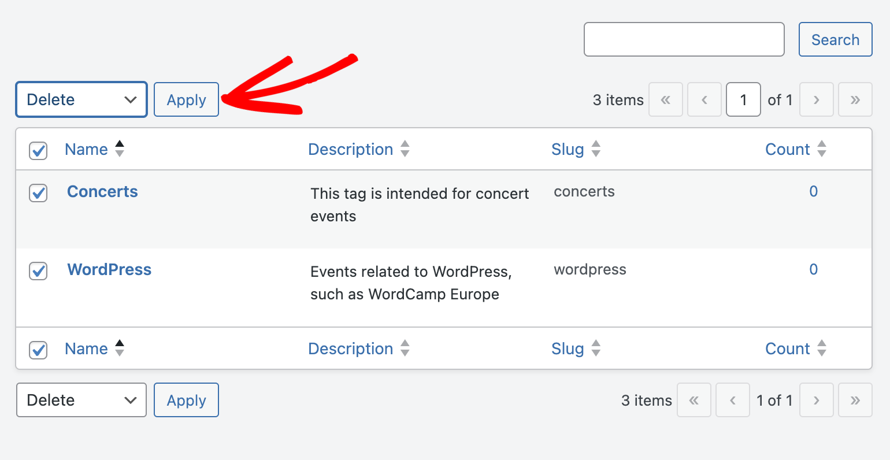Click the top Apply button
Image resolution: width=890 pixels, height=460 pixels.
(186, 99)
